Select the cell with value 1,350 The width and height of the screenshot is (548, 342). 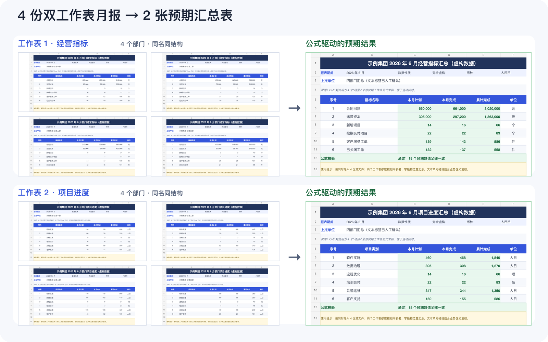point(483,290)
